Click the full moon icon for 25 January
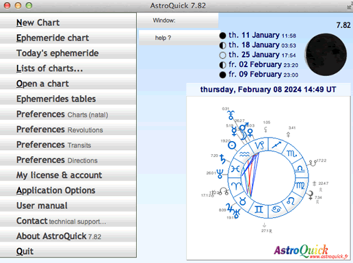 (222, 55)
